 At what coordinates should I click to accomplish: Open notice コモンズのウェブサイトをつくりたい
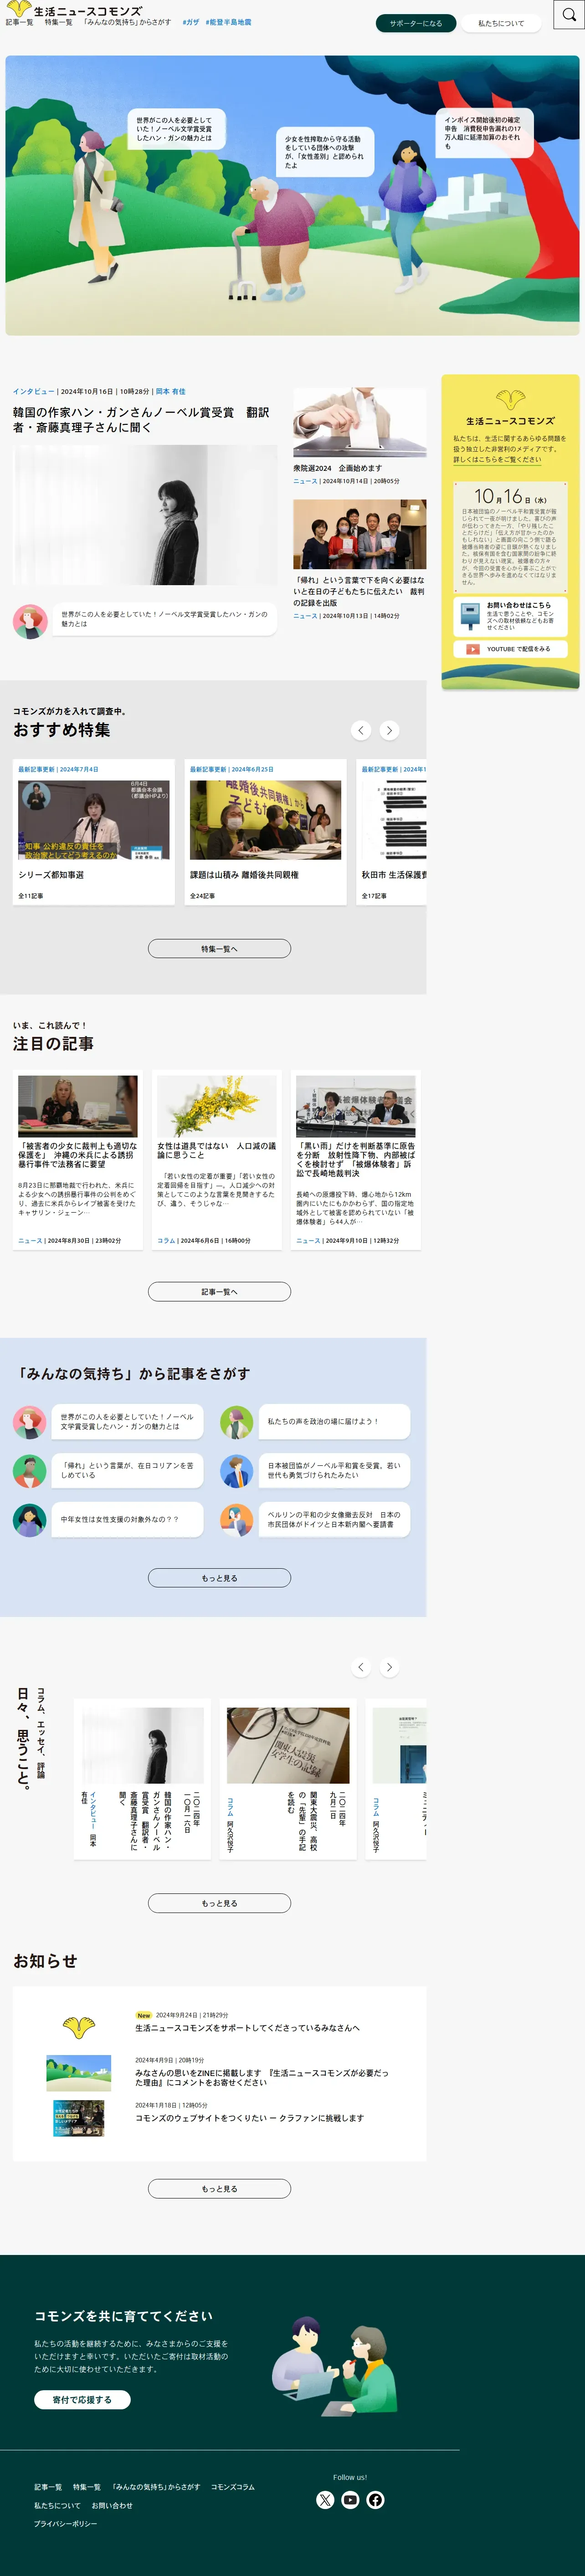coord(250,2118)
